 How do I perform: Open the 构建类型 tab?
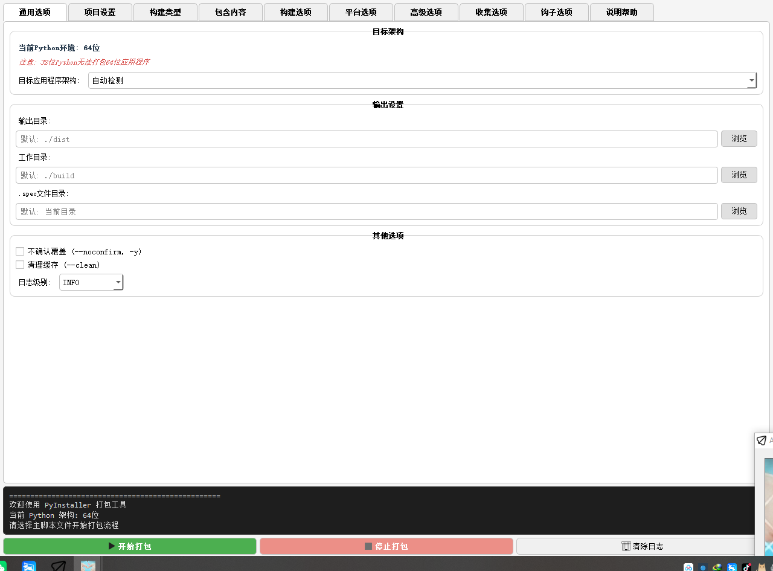click(x=165, y=12)
